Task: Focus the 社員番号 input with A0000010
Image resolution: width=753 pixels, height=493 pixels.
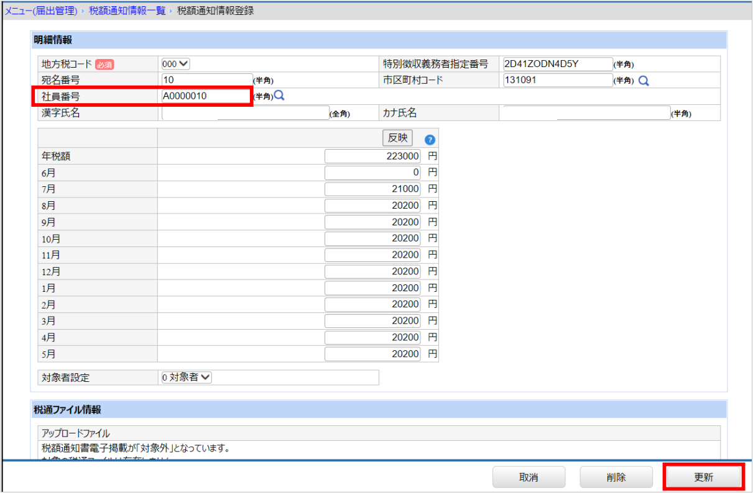Action: click(206, 96)
